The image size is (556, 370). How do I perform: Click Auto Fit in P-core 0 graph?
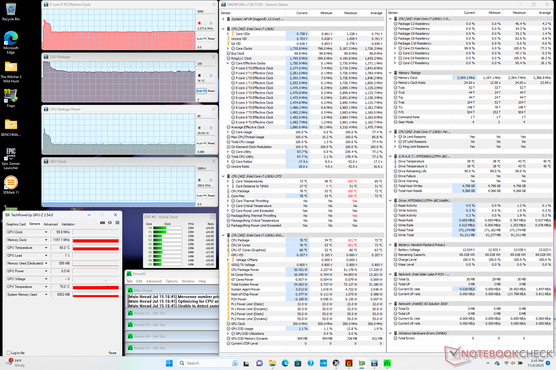tap(201, 39)
